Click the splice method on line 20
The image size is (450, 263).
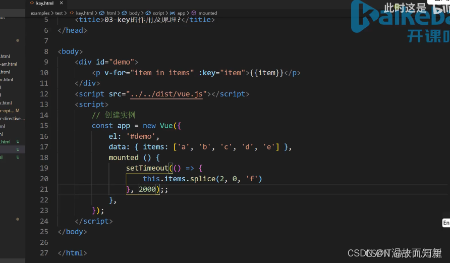click(203, 179)
